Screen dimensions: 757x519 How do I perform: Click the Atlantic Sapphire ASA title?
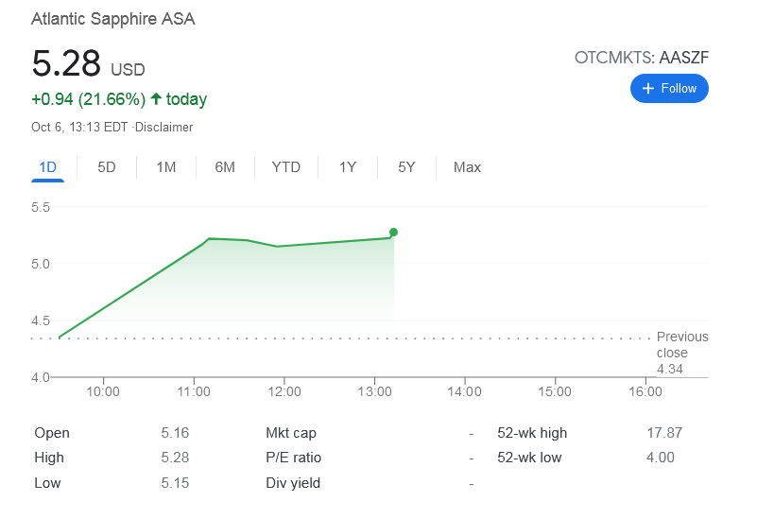[113, 19]
